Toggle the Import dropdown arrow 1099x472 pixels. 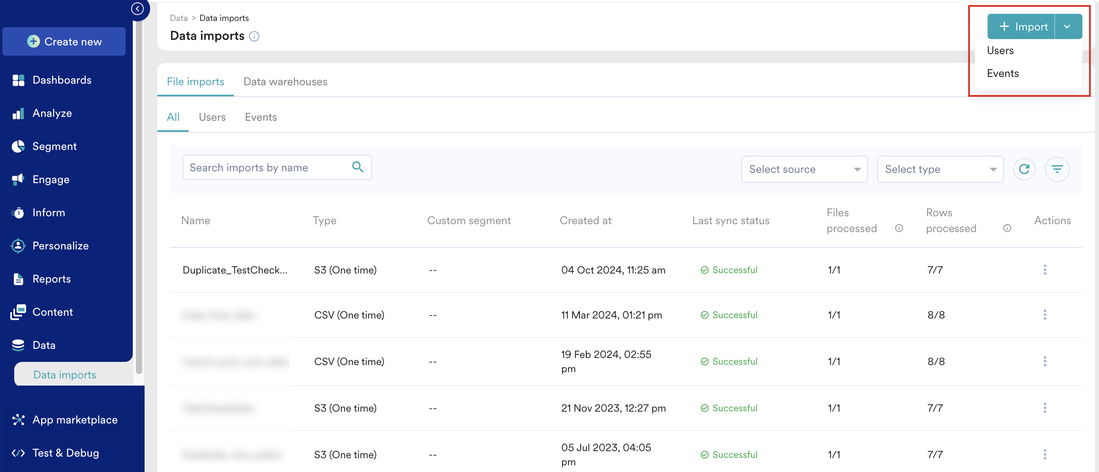click(x=1067, y=26)
